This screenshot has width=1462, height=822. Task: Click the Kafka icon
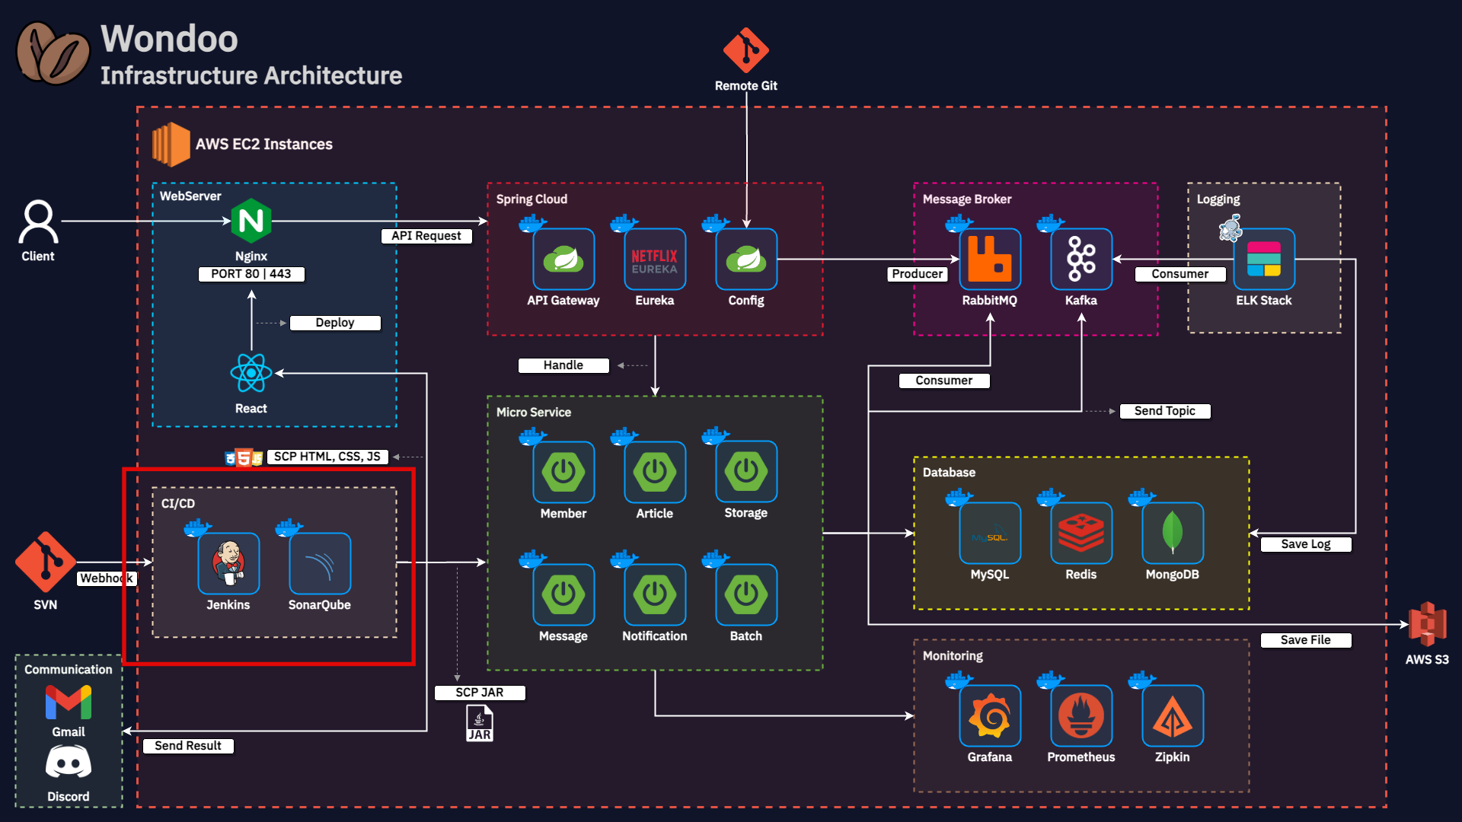coord(1081,260)
